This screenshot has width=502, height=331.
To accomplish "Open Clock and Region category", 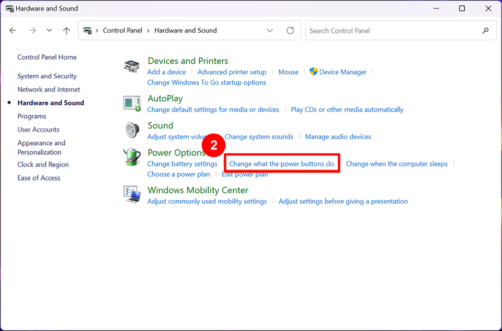I will [43, 164].
